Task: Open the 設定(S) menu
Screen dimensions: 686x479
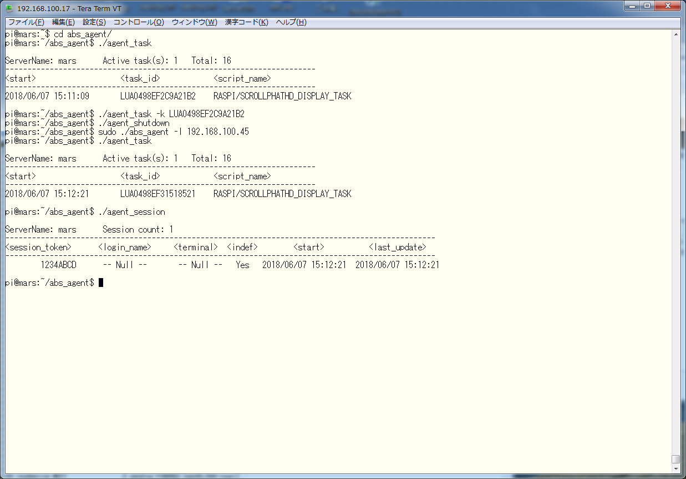Action: (x=94, y=22)
